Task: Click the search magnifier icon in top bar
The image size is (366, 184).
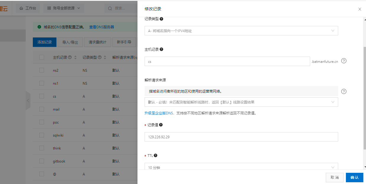Action: 110,8
